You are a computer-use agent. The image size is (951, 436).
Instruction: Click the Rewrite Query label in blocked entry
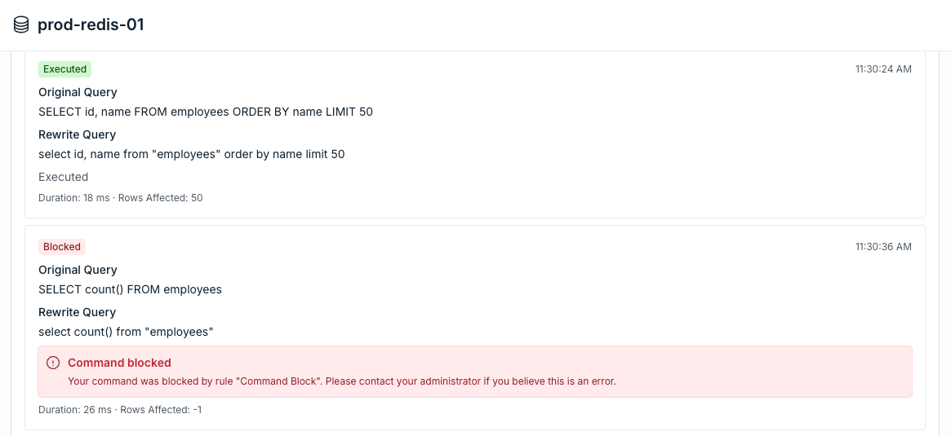77,312
